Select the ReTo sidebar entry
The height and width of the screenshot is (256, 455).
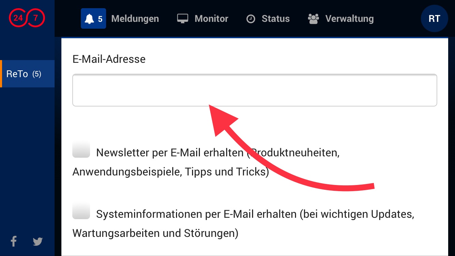(17, 74)
